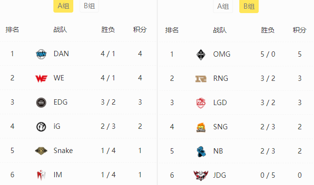Select highlighted B组 tab in right panel
Viewport: 314px width, 185px height.
point(249,6)
